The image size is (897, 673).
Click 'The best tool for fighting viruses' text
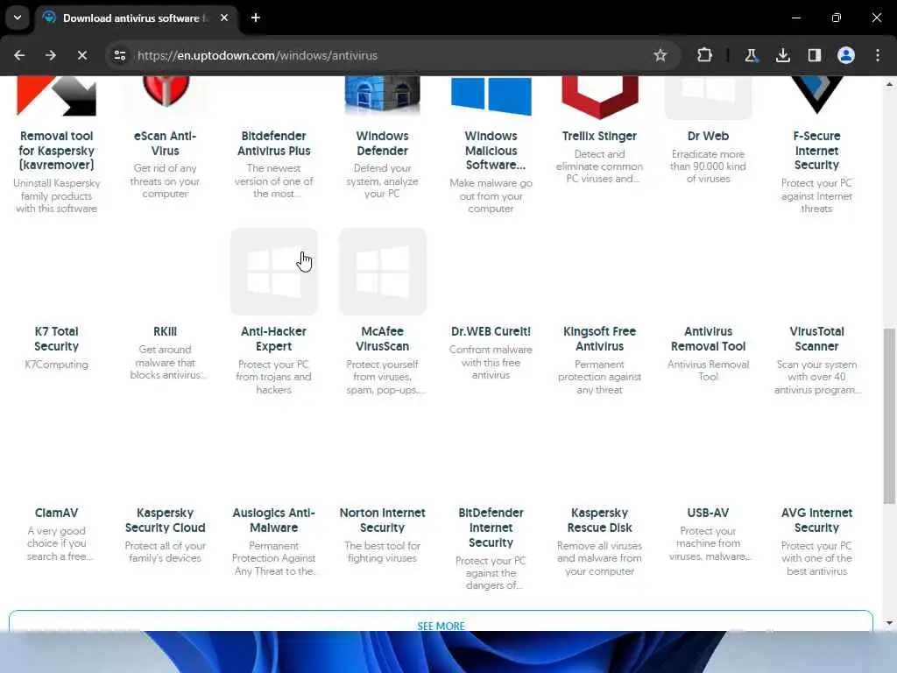(x=382, y=552)
